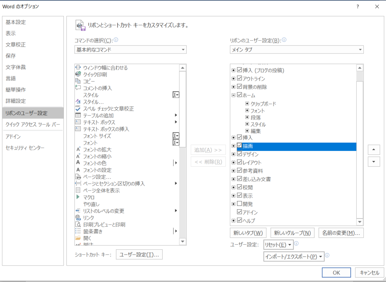Open the インポート/エクスポート dropdown
Screen dimensions: 386x282
(294, 257)
